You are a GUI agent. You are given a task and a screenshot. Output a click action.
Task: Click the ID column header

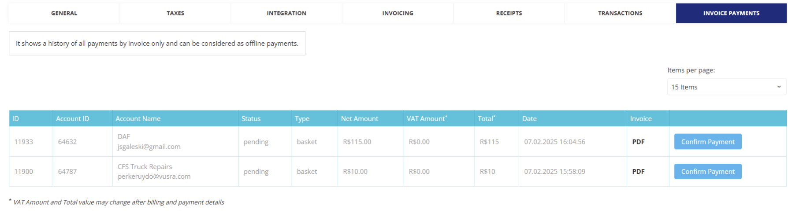click(16, 119)
